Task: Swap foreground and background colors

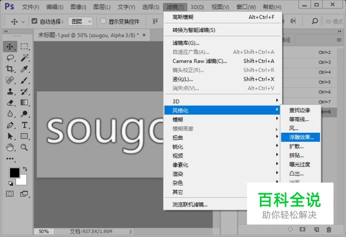Action: pos(25,169)
